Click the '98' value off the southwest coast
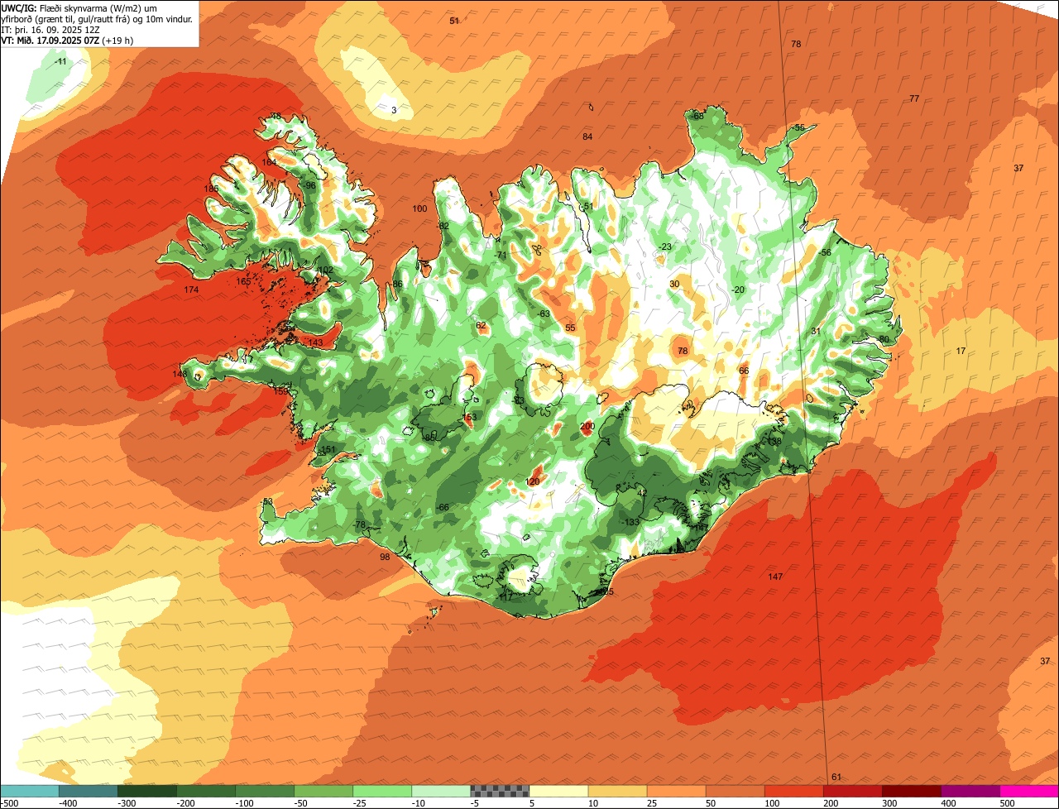 pyautogui.click(x=385, y=558)
